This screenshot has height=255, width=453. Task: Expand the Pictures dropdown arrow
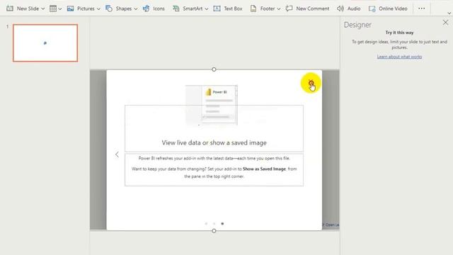pos(98,9)
